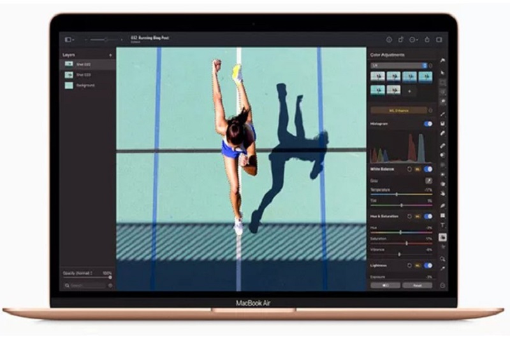
Task: Open the layer filter icon beside search
Action: click(110, 286)
